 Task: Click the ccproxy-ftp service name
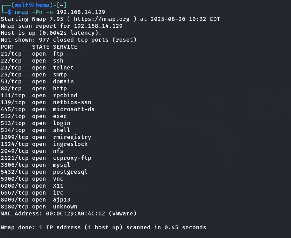72,158
